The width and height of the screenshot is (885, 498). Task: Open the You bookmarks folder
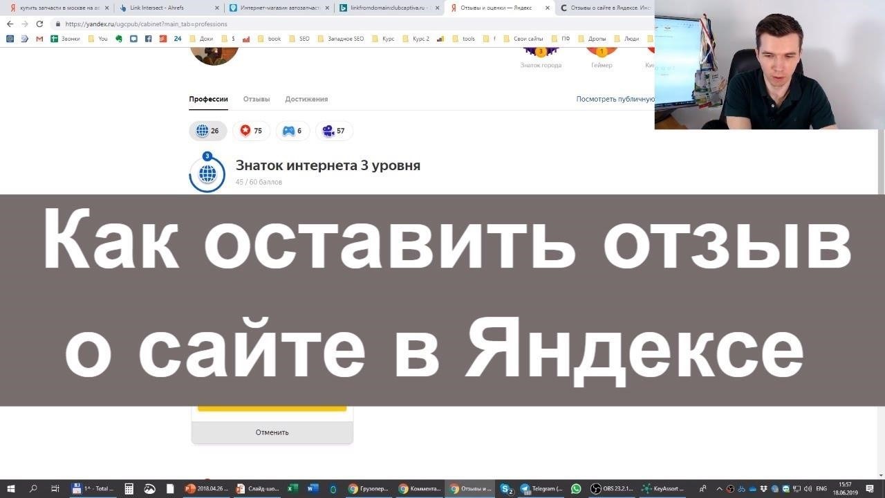(98, 39)
